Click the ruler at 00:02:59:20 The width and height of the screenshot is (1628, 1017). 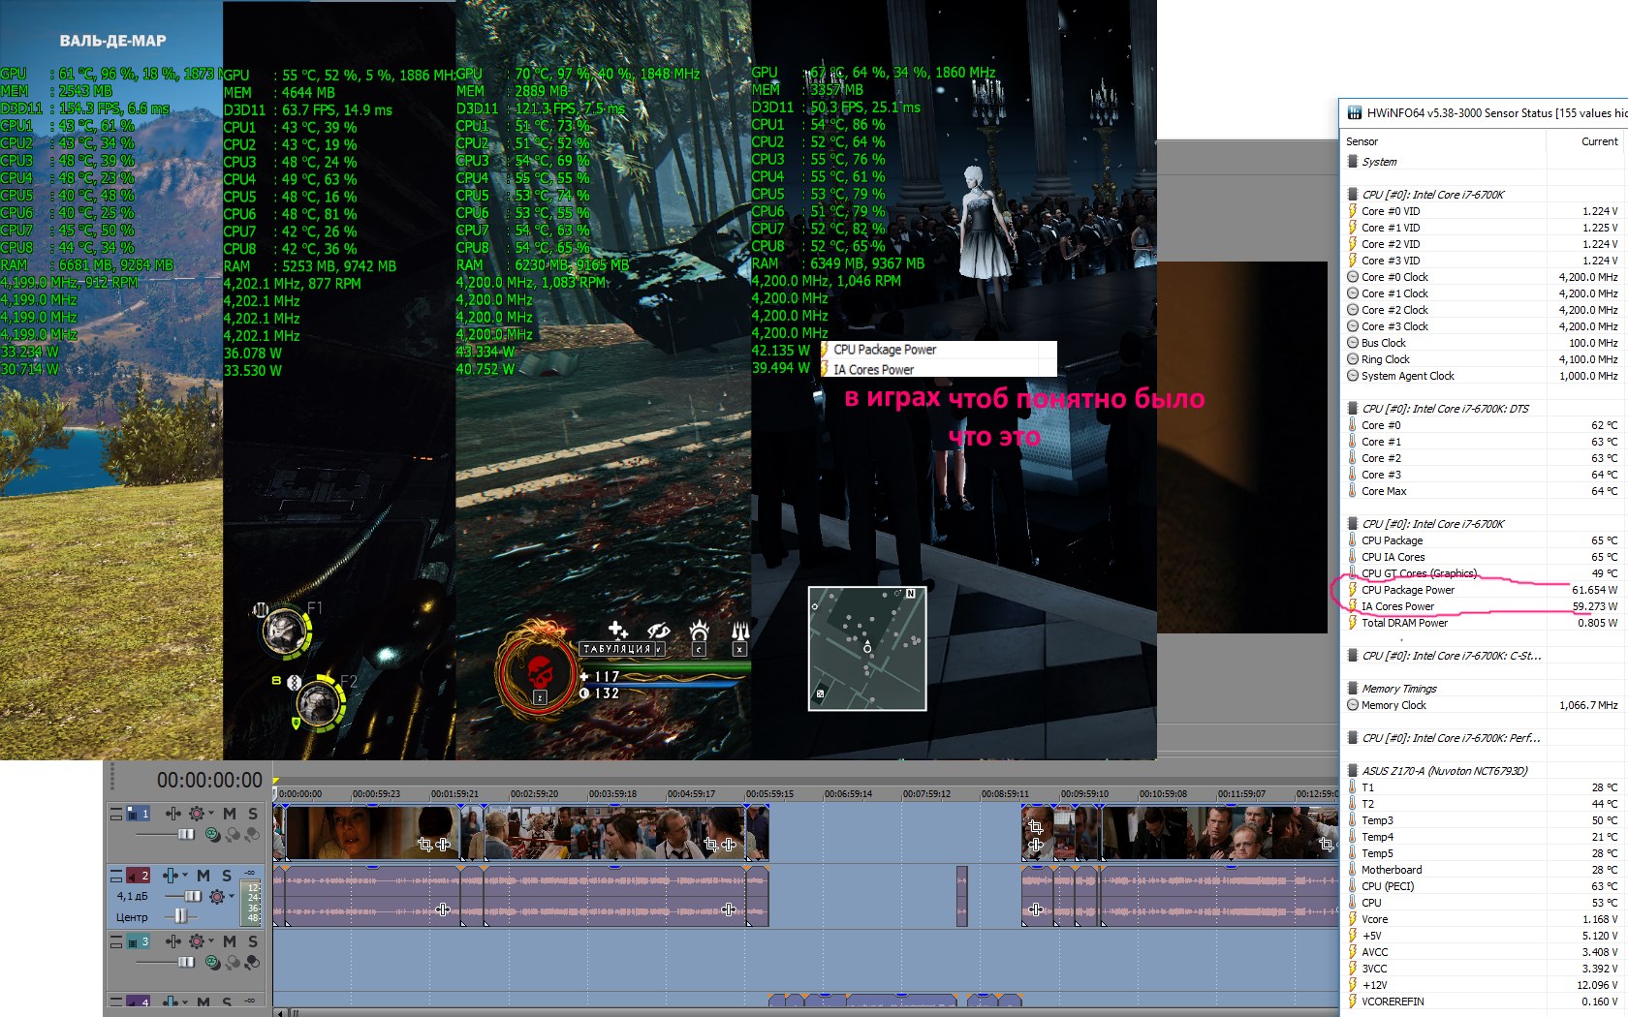coord(534,794)
